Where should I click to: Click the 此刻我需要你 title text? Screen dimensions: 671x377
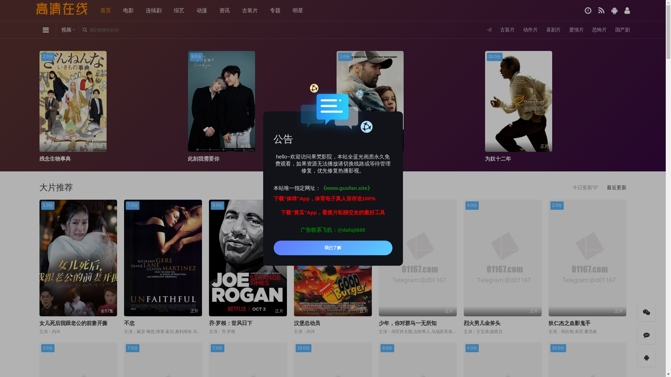204,159
